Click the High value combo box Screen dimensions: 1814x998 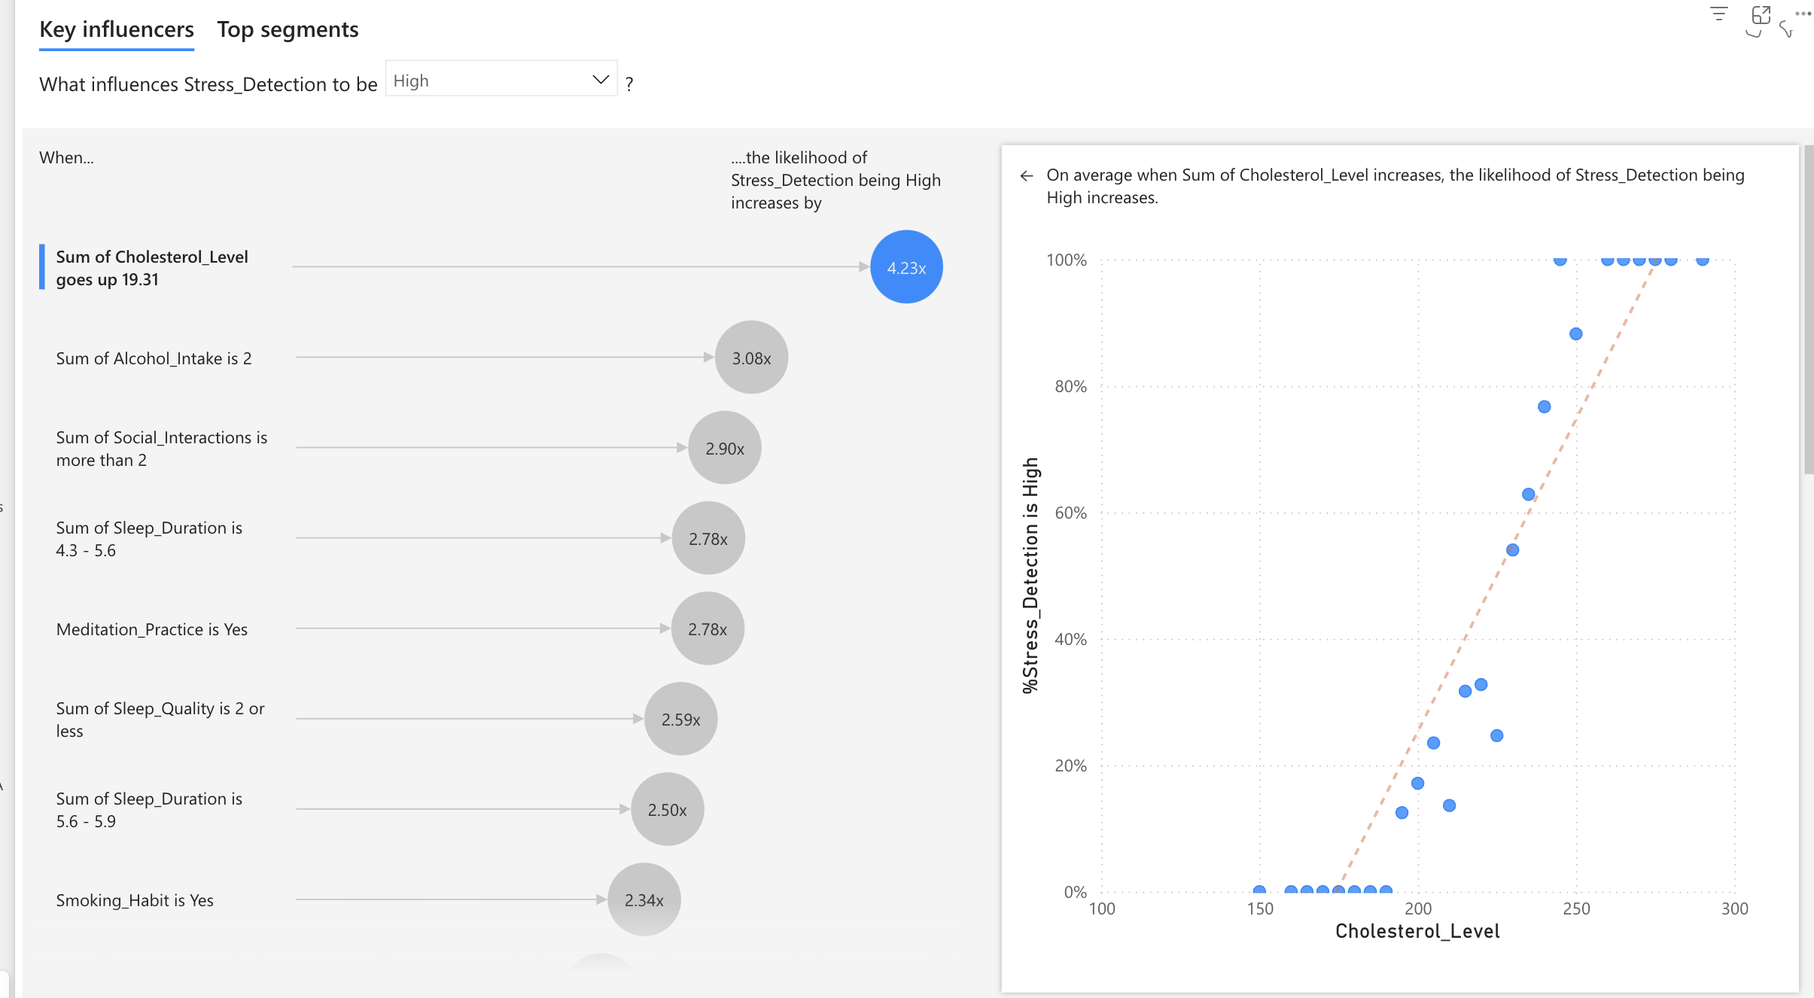coord(489,80)
